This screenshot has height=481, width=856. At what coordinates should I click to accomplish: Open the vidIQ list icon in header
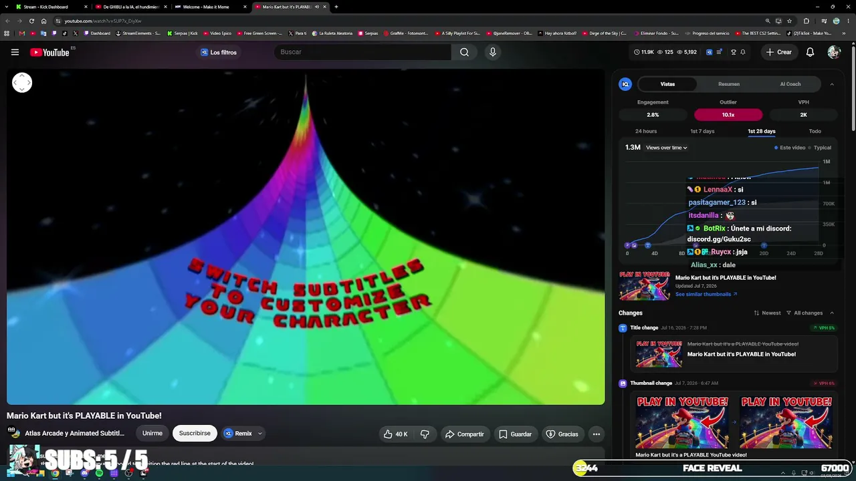(719, 52)
